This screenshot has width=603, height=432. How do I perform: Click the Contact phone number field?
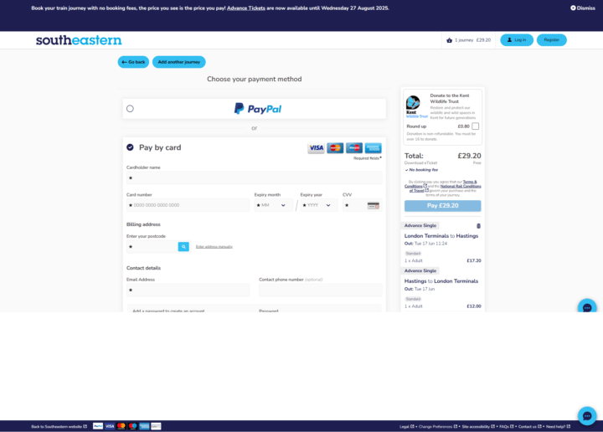click(320, 291)
